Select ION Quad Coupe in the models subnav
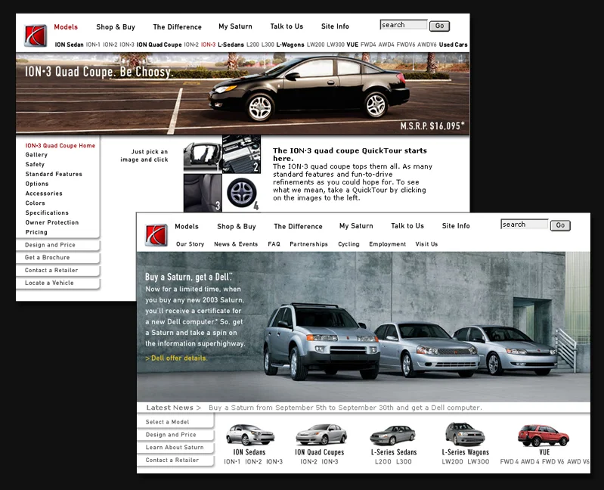Image resolution: width=604 pixels, height=490 pixels. coord(159,45)
